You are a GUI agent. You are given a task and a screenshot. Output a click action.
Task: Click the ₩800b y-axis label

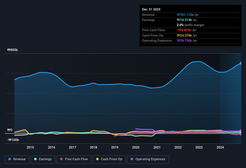click(12, 50)
